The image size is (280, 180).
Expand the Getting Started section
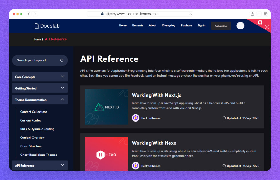(x=40, y=88)
